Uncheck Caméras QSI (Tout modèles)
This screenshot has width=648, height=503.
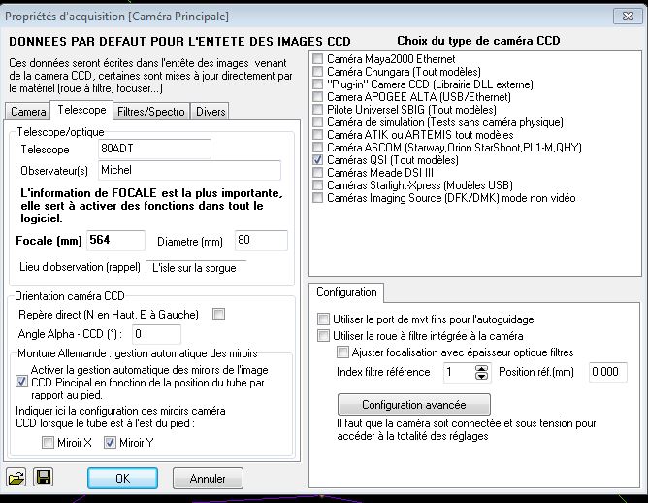(318, 160)
